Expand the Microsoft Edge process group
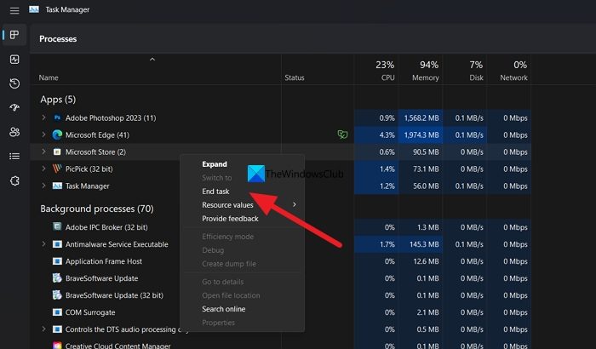 [x=43, y=134]
